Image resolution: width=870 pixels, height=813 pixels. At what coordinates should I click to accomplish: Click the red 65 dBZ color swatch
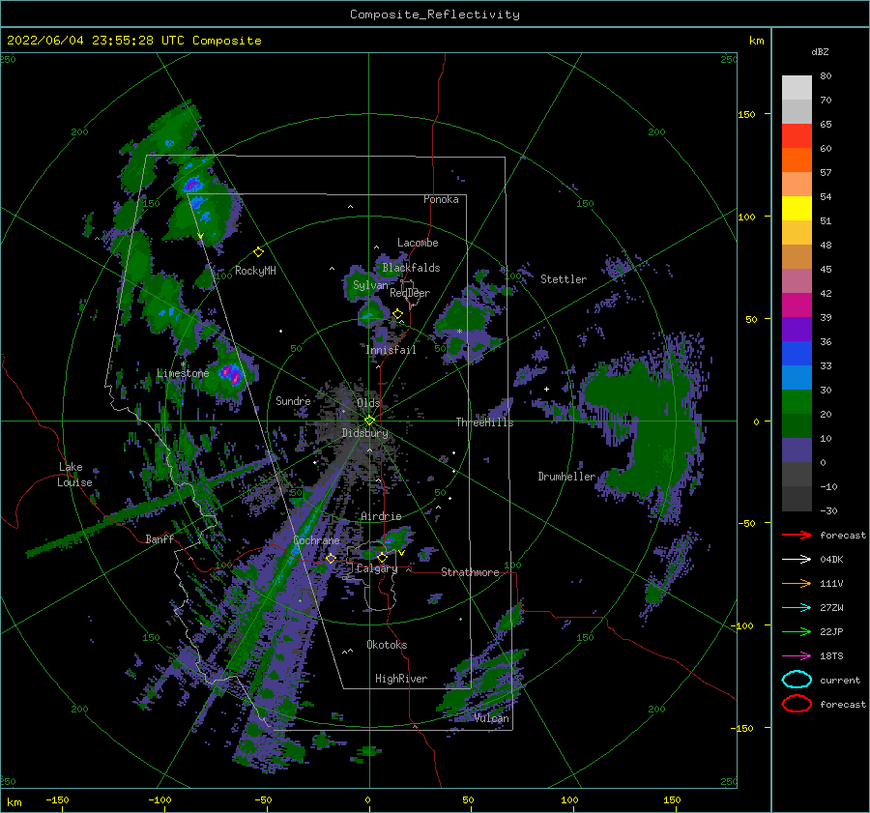(x=797, y=135)
